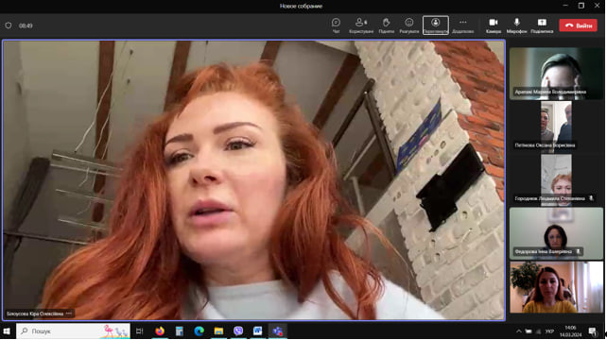Show the participants list
Image resolution: width=607 pixels, height=340 pixels.
click(x=361, y=25)
